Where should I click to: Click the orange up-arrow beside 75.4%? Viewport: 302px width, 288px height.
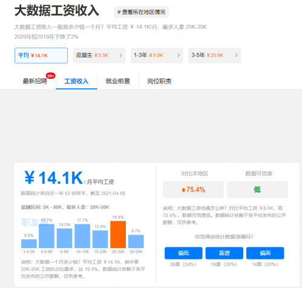tap(183, 190)
